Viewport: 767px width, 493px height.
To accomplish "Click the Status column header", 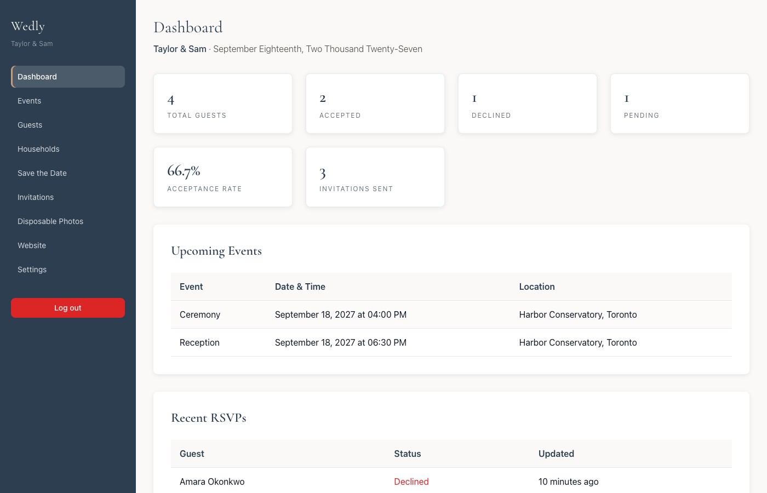I will 408,454.
